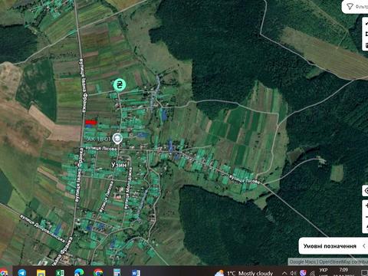The width and height of the screenshot is (368, 276).
Task: Open Telegram from the taskbar
Action: point(22,272)
